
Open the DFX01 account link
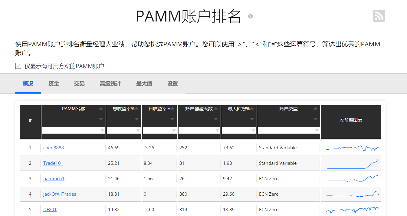click(x=50, y=210)
